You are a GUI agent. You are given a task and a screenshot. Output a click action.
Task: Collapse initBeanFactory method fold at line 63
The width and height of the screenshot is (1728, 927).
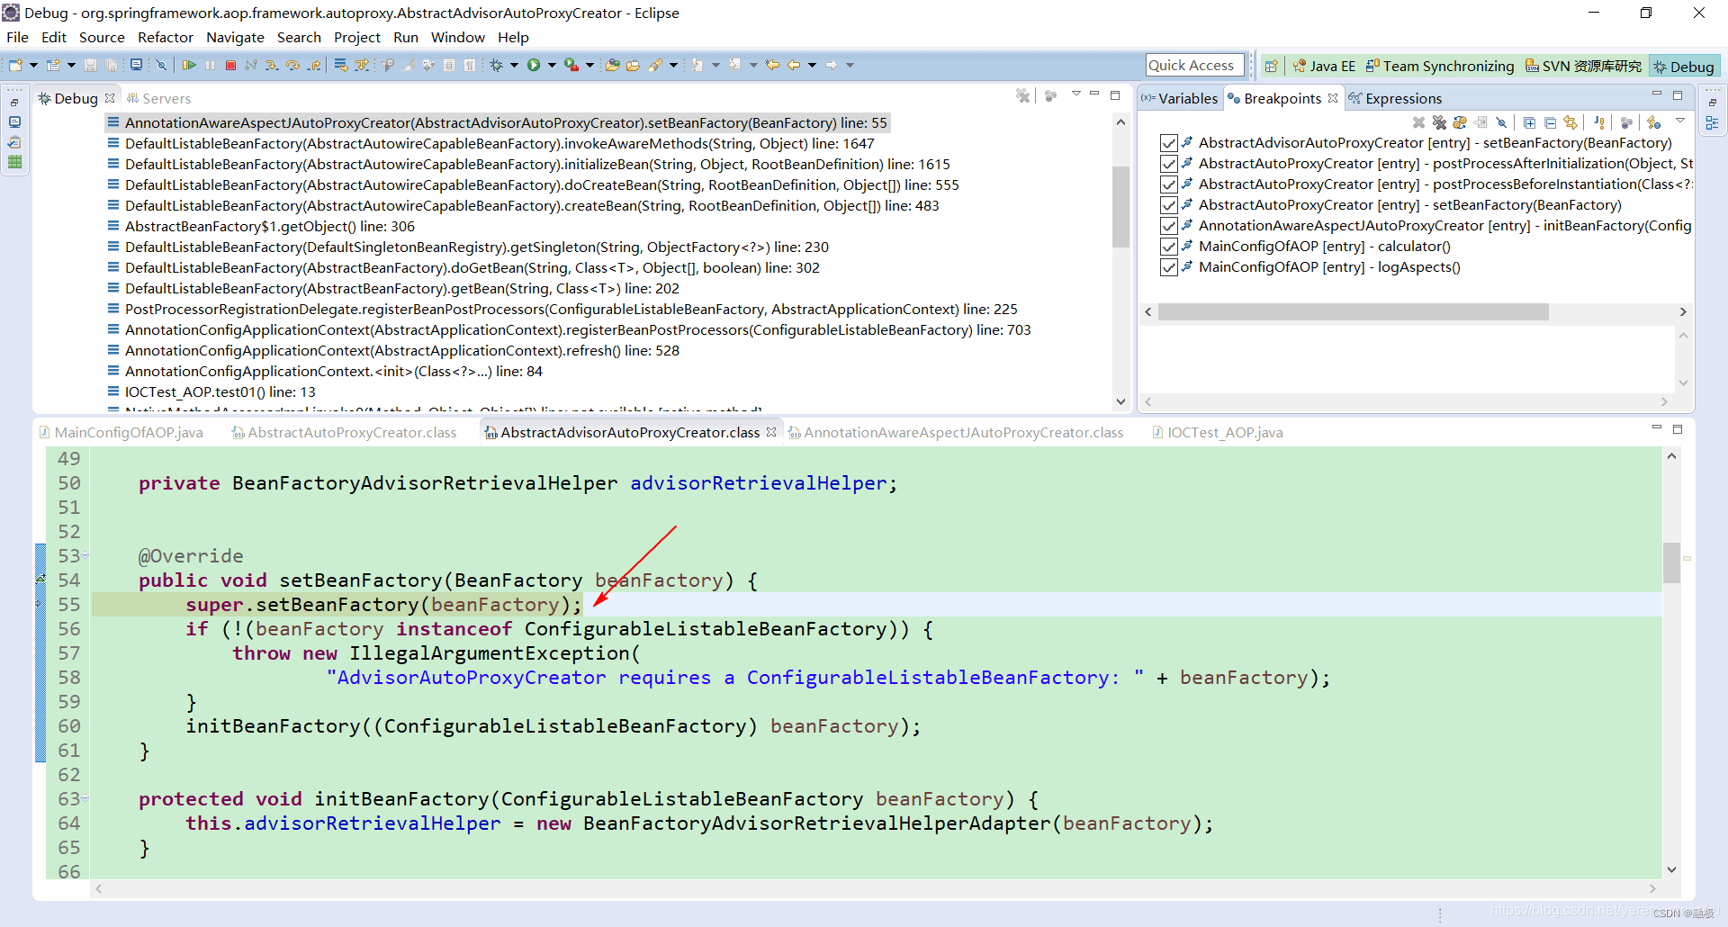click(x=85, y=798)
